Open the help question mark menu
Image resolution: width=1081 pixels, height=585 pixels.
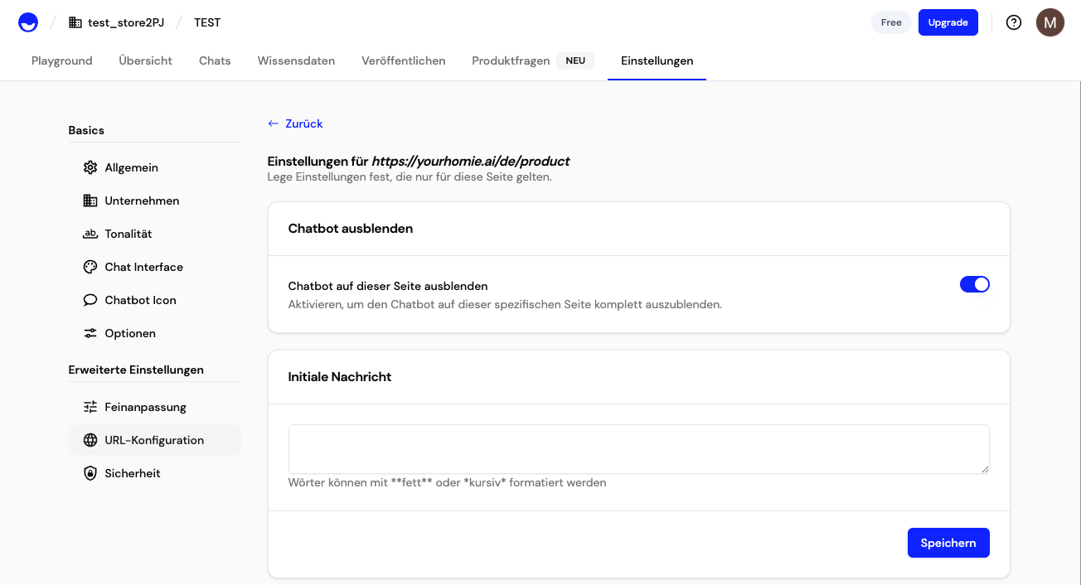coord(1014,22)
